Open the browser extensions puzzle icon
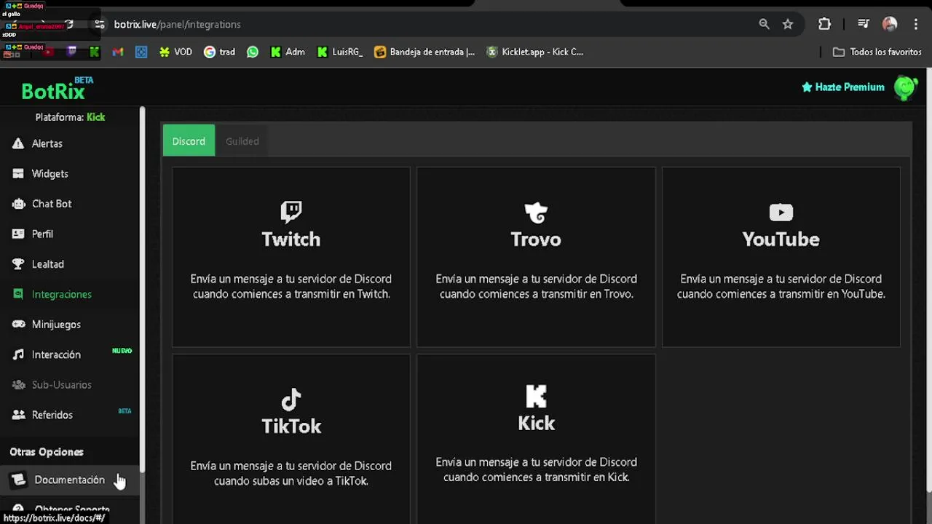The width and height of the screenshot is (932, 524). [x=824, y=24]
